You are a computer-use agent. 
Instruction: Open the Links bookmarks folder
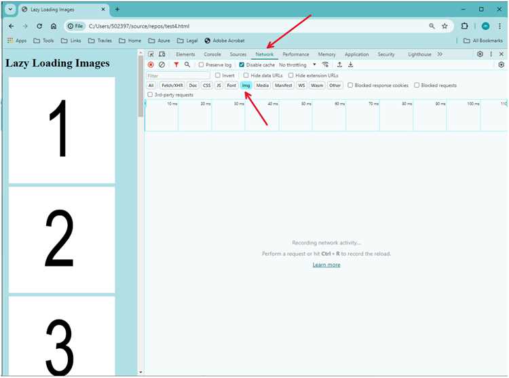point(71,41)
